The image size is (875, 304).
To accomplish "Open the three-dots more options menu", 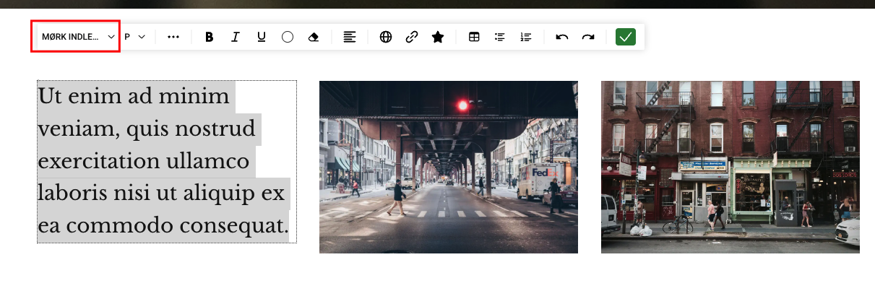I will [173, 37].
